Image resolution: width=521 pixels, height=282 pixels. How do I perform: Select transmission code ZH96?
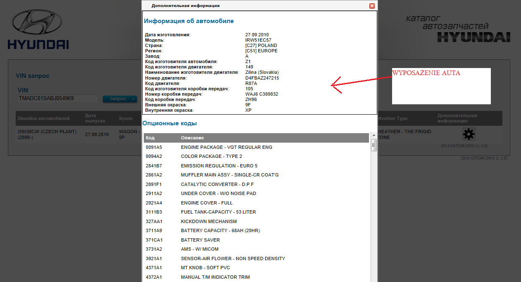click(x=251, y=99)
